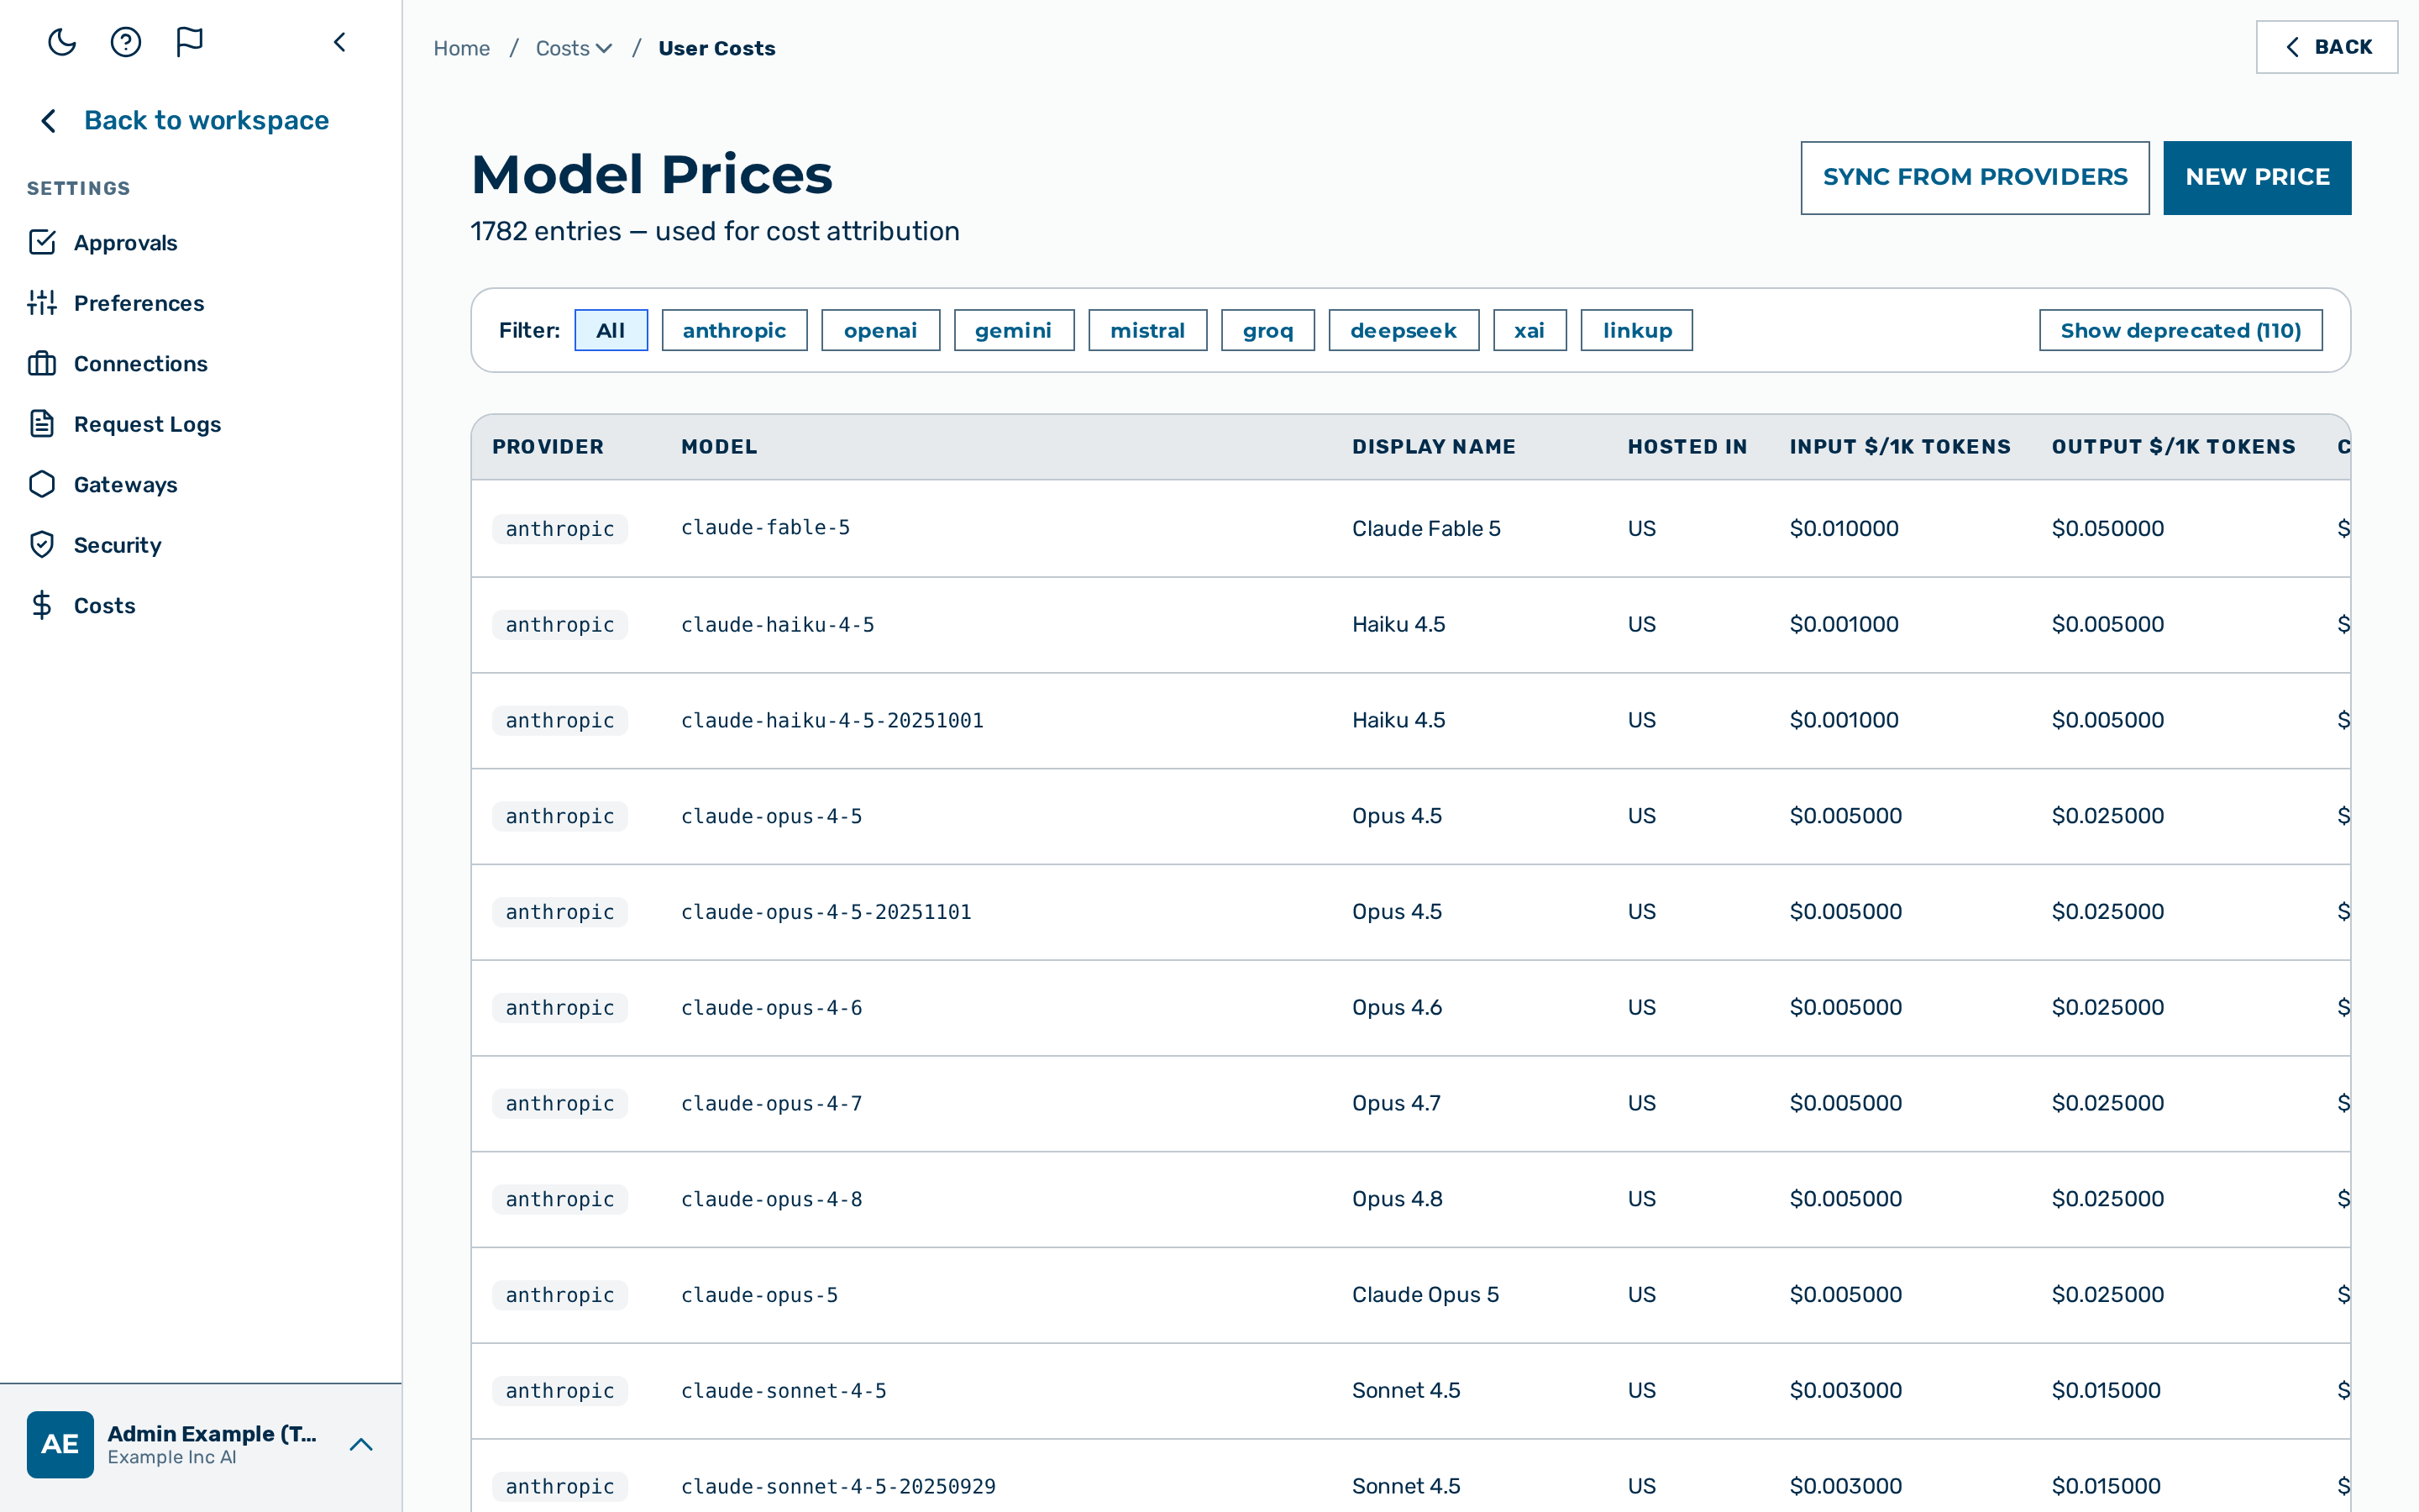This screenshot has width=2419, height=1512.
Task: Select the All filter
Action: 611,330
